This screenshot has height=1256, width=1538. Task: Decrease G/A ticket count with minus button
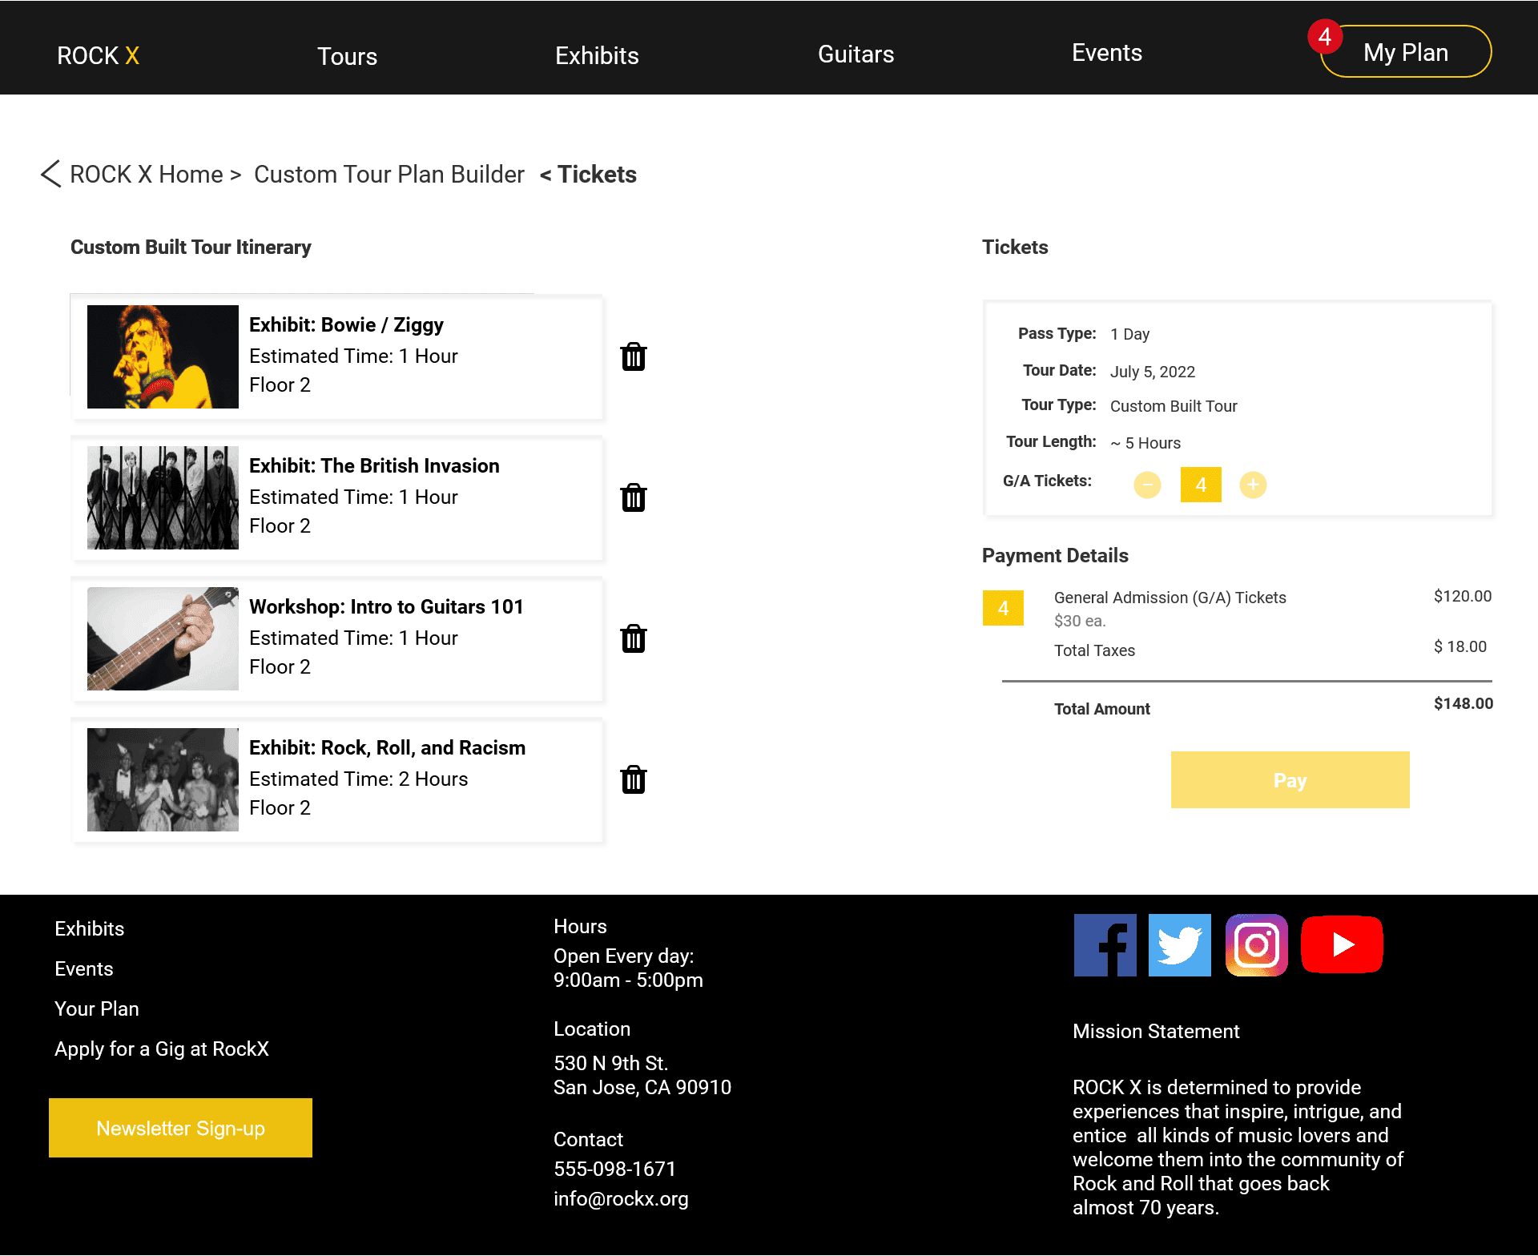tap(1147, 485)
